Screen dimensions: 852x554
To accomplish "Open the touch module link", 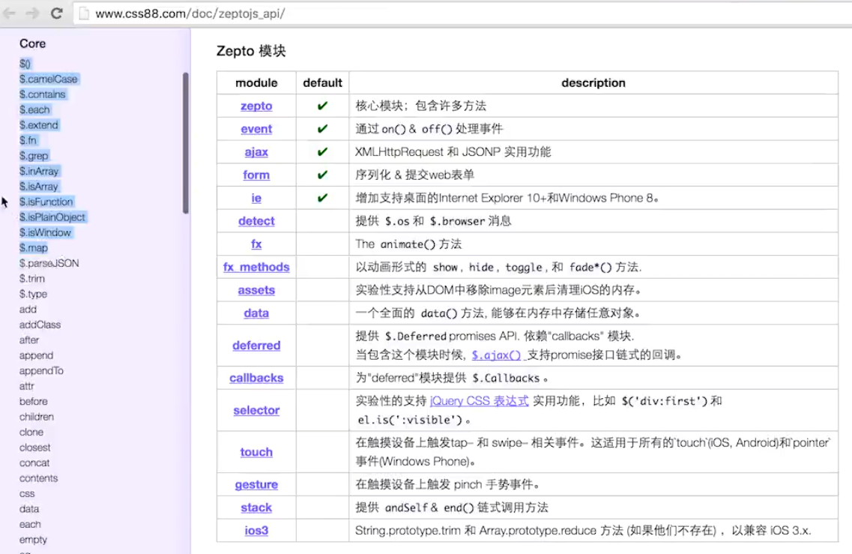I will [x=256, y=452].
